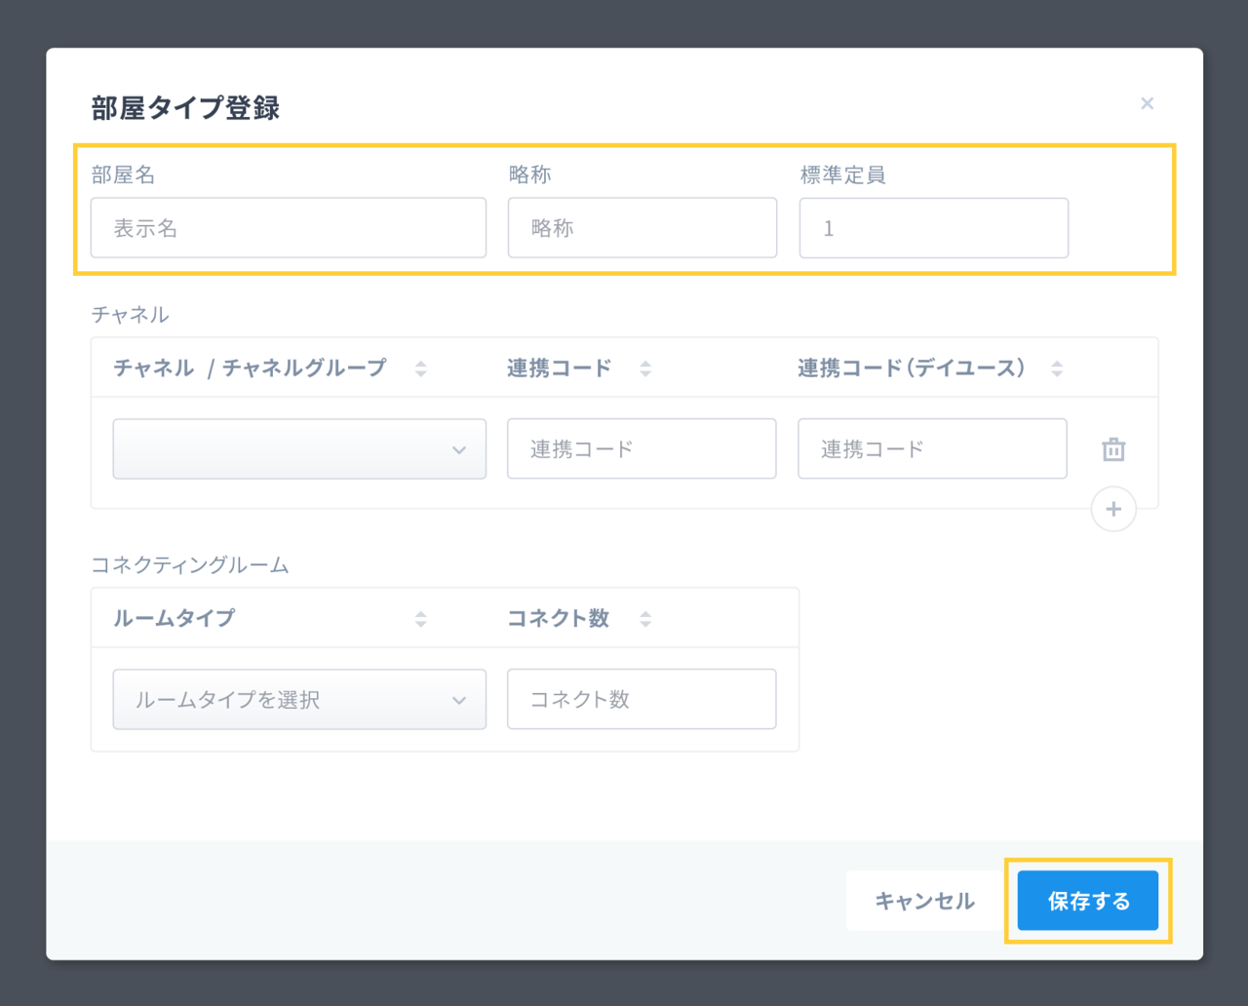Click sort arrows next to 連携コード header
This screenshot has height=1006, width=1248.
[x=645, y=368]
